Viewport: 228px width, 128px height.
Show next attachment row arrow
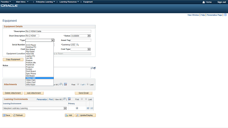pos(88,84)
